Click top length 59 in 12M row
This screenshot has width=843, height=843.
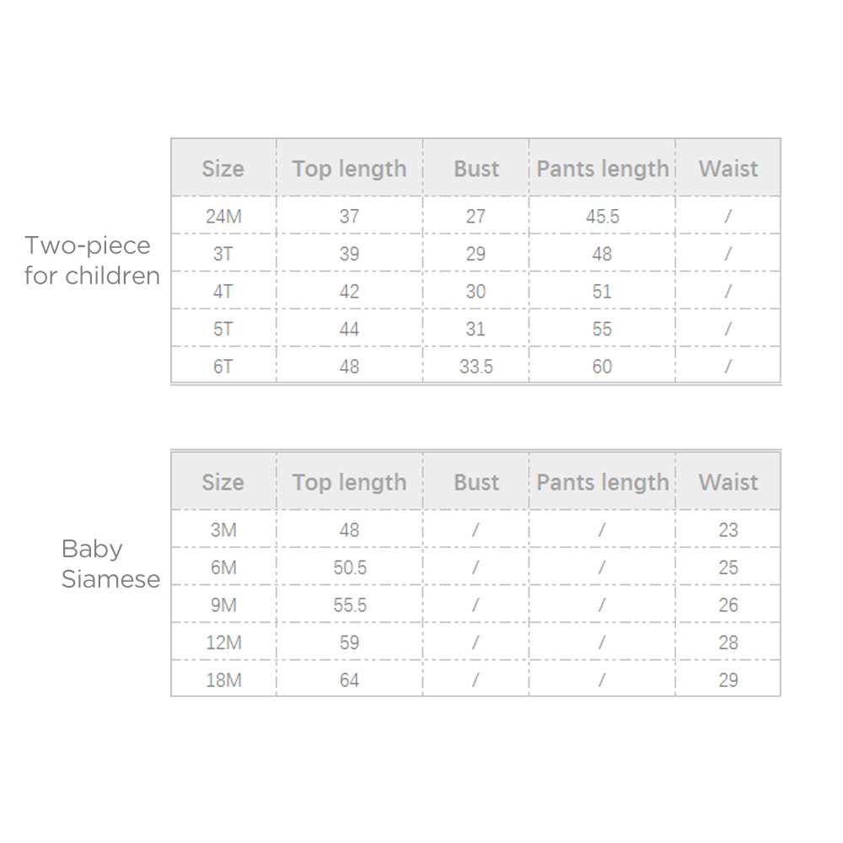349,642
